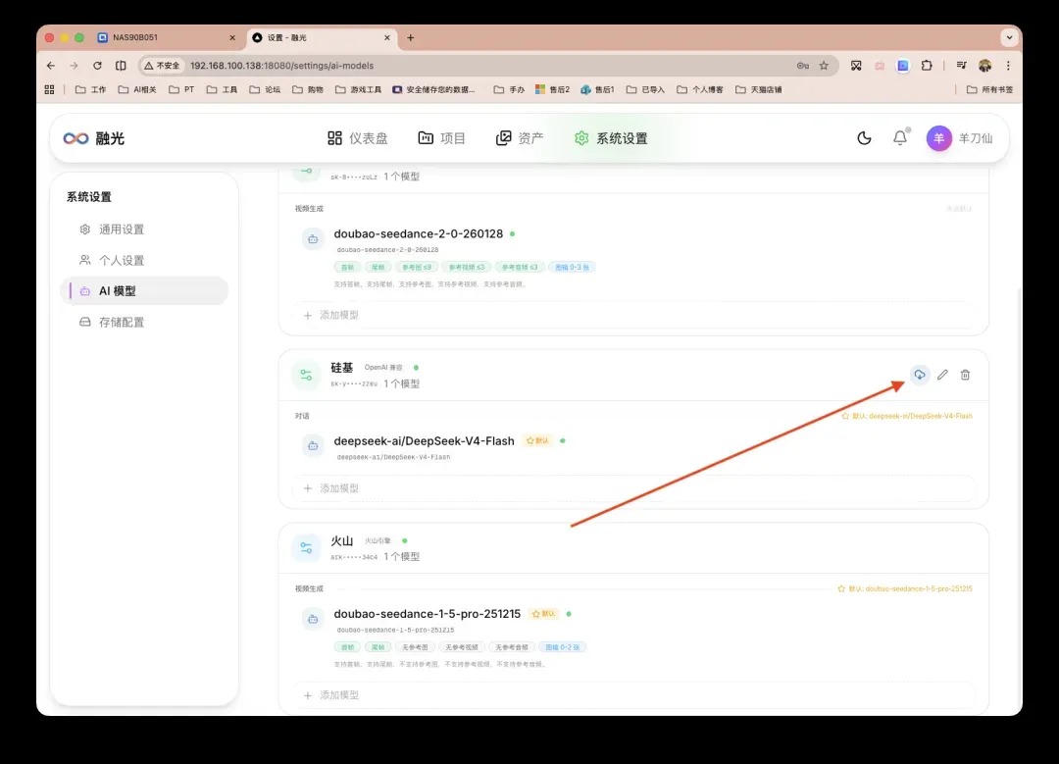Reload the page in browser
1059x764 pixels.
[x=97, y=66]
